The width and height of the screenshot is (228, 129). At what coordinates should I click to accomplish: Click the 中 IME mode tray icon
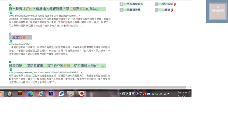tap(127, 94)
